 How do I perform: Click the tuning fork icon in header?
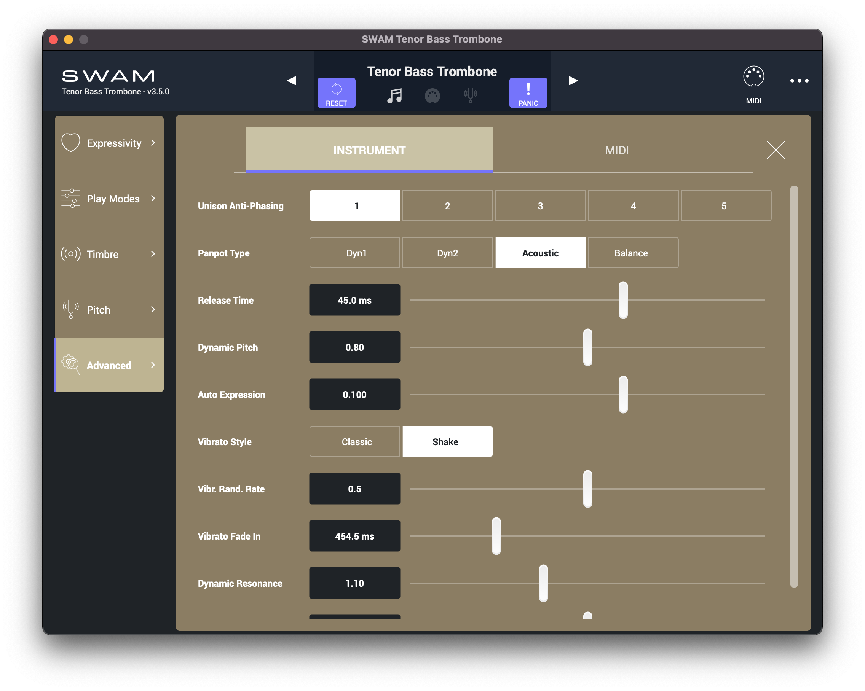click(x=470, y=96)
